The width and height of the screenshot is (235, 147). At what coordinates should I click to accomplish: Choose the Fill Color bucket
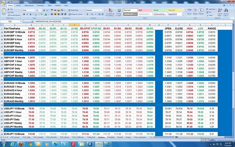pyautogui.click(x=41, y=14)
